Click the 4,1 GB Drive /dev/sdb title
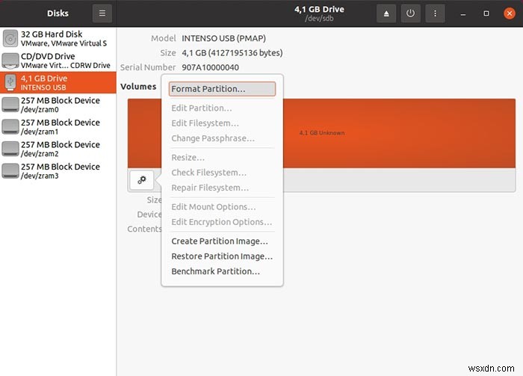The width and height of the screenshot is (523, 376). pyautogui.click(x=319, y=13)
